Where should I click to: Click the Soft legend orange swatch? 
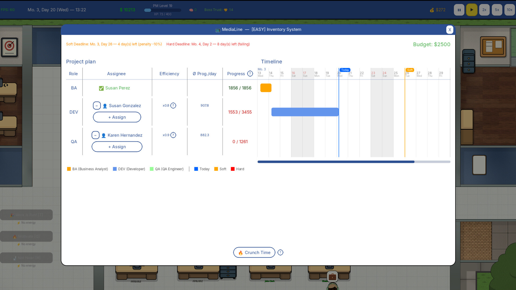216,169
